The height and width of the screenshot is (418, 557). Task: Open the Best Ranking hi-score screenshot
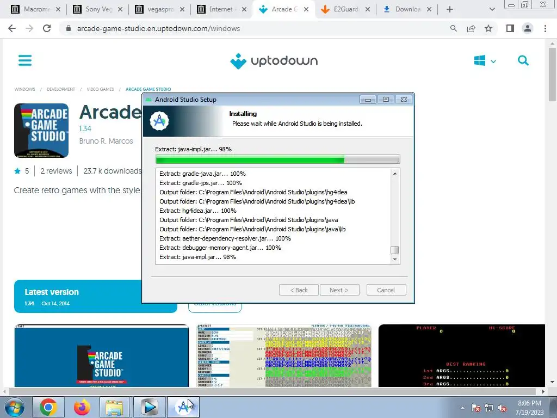pyautogui.click(x=462, y=355)
